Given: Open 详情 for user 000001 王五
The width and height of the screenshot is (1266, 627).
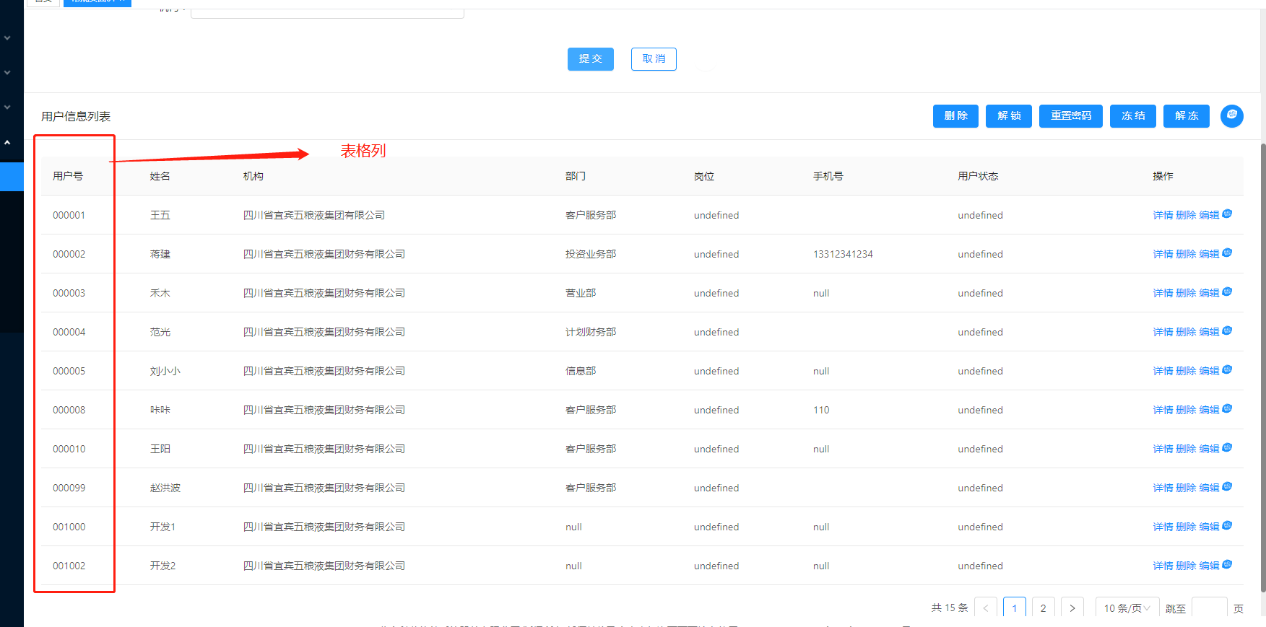Looking at the screenshot, I should click(x=1163, y=215).
